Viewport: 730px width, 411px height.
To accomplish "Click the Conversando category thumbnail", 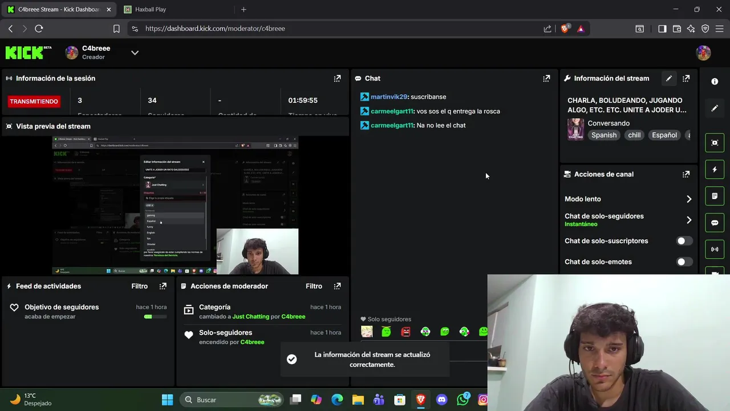I will pos(575,130).
